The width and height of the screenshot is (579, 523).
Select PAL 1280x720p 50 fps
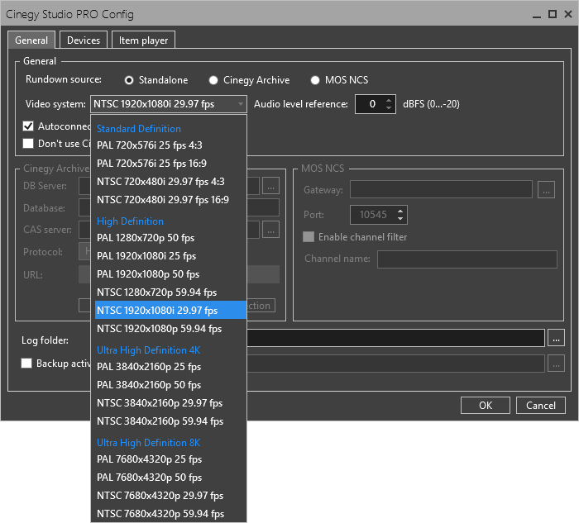[169, 237]
